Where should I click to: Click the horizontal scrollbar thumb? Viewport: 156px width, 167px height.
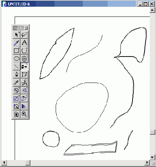(28, 163)
